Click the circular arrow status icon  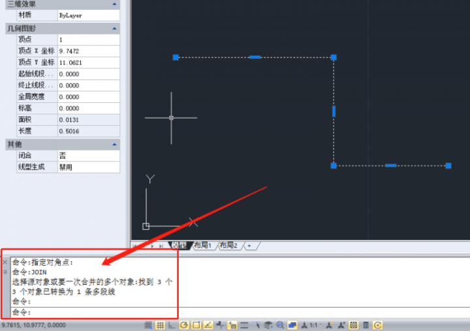378,325
